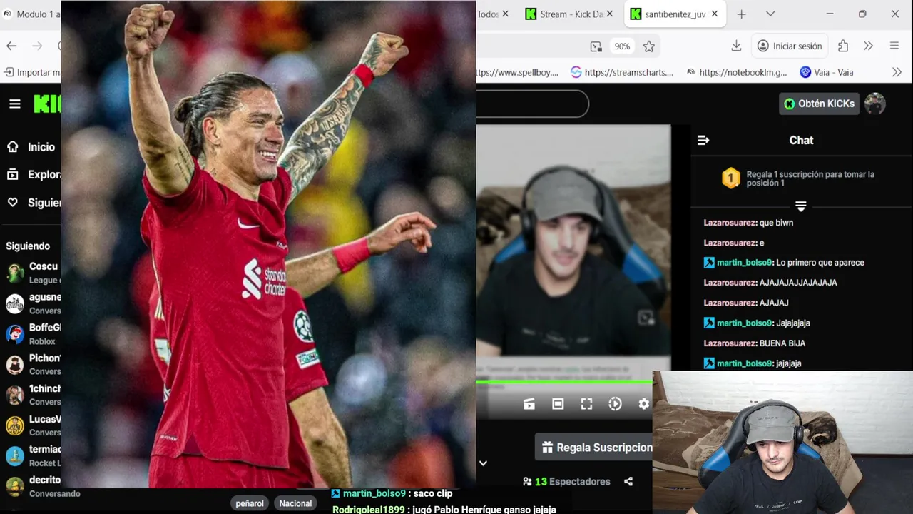Open the player settings gear
The image size is (913, 514).
pos(643,404)
